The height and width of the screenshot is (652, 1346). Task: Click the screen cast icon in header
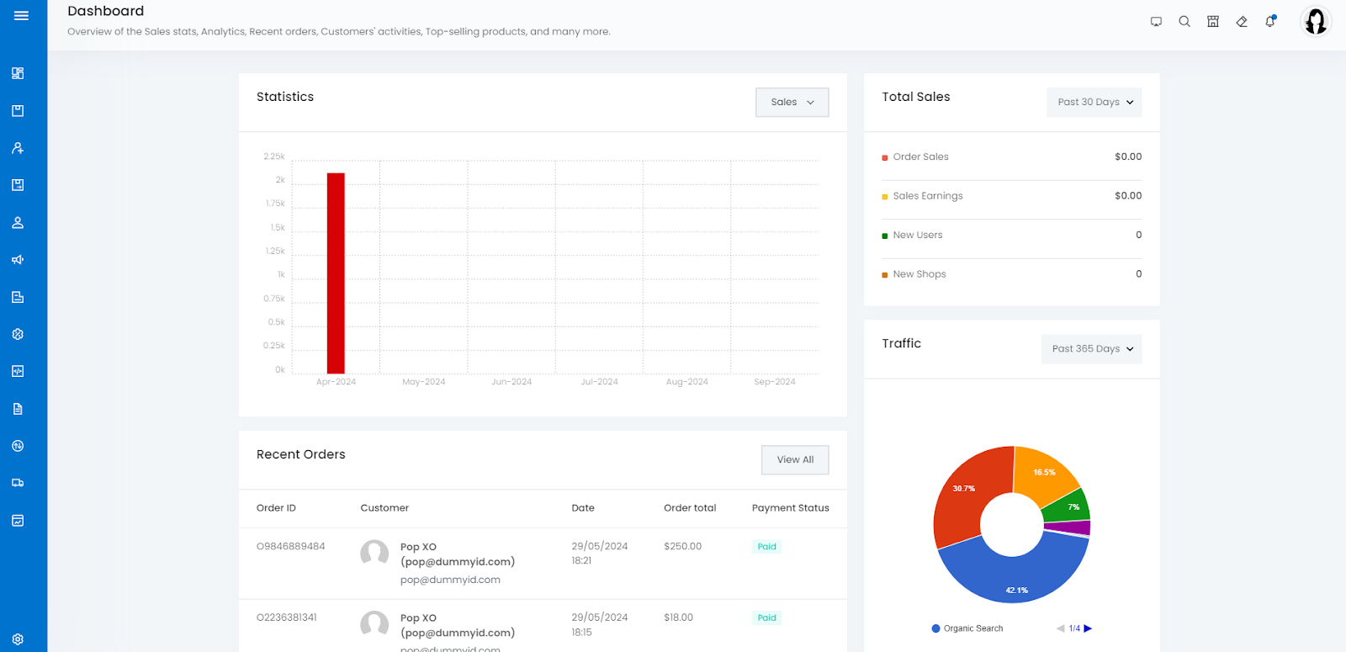point(1156,22)
